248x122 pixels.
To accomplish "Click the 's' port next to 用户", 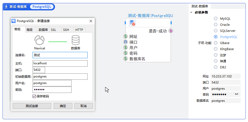I will (x=126, y=48).
